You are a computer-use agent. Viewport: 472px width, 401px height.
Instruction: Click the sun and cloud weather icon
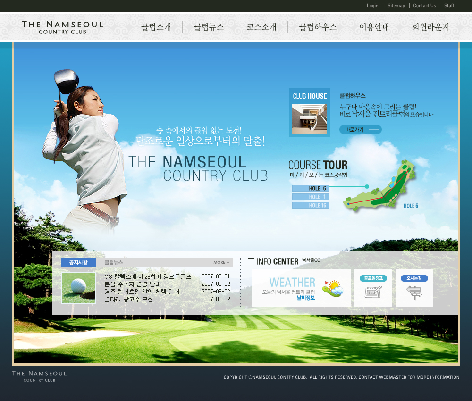(x=333, y=289)
